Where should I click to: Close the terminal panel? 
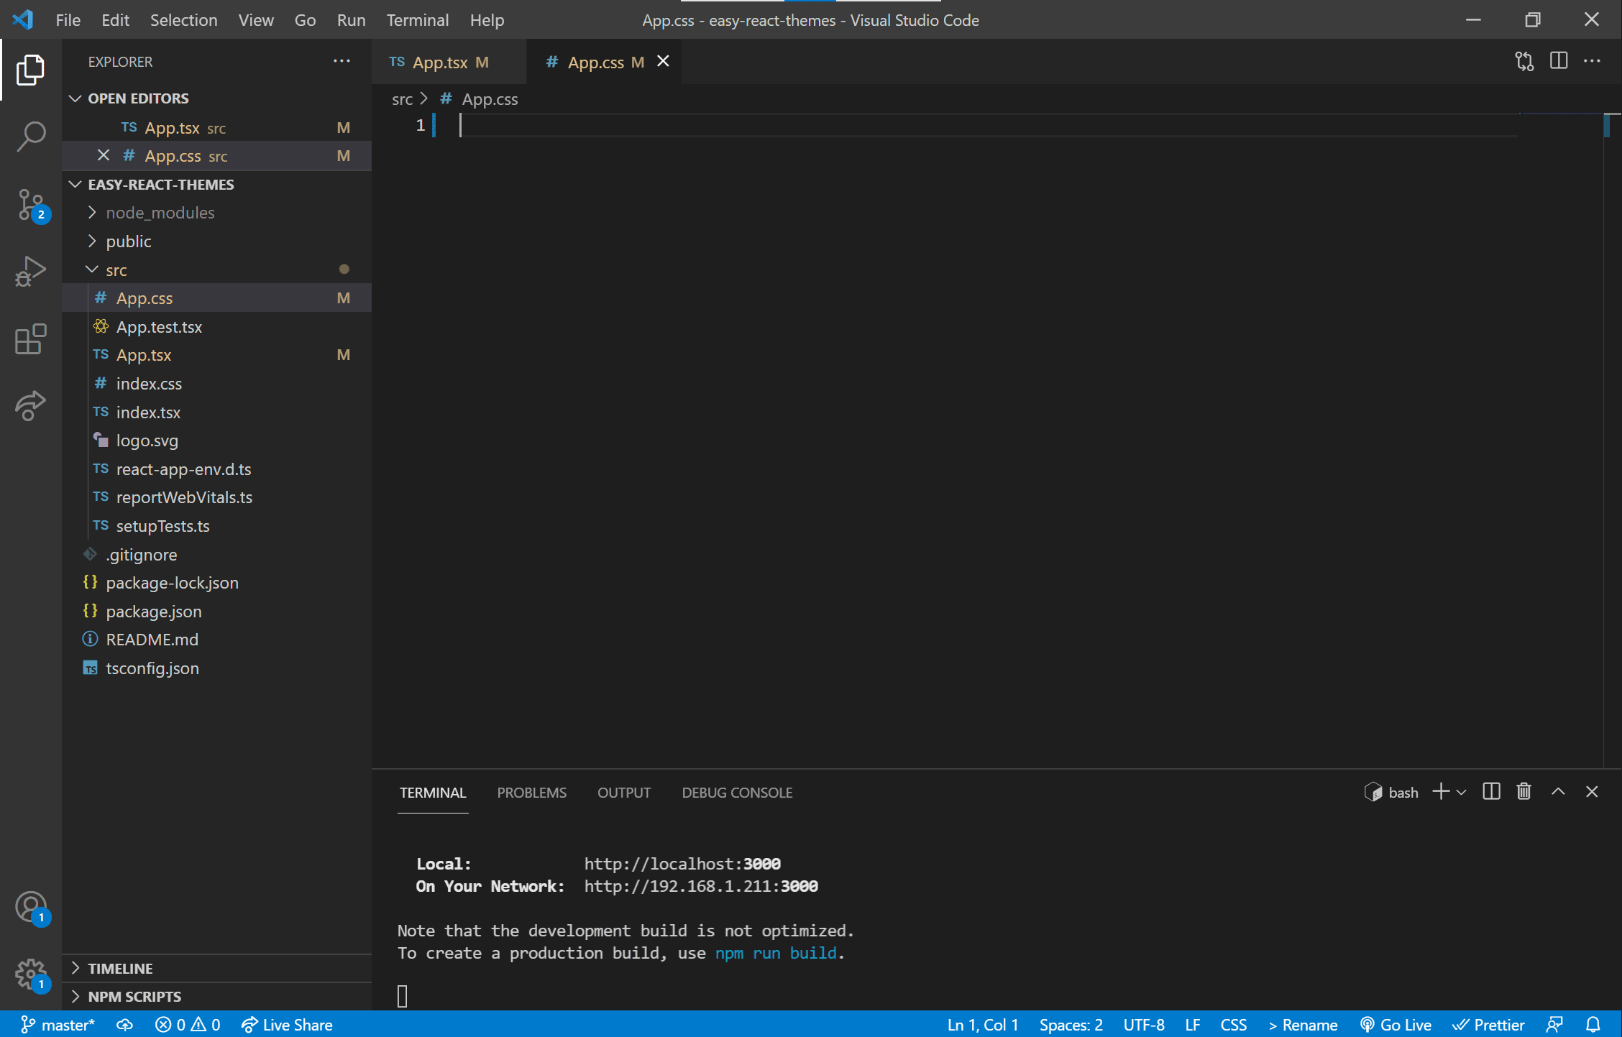(x=1592, y=792)
